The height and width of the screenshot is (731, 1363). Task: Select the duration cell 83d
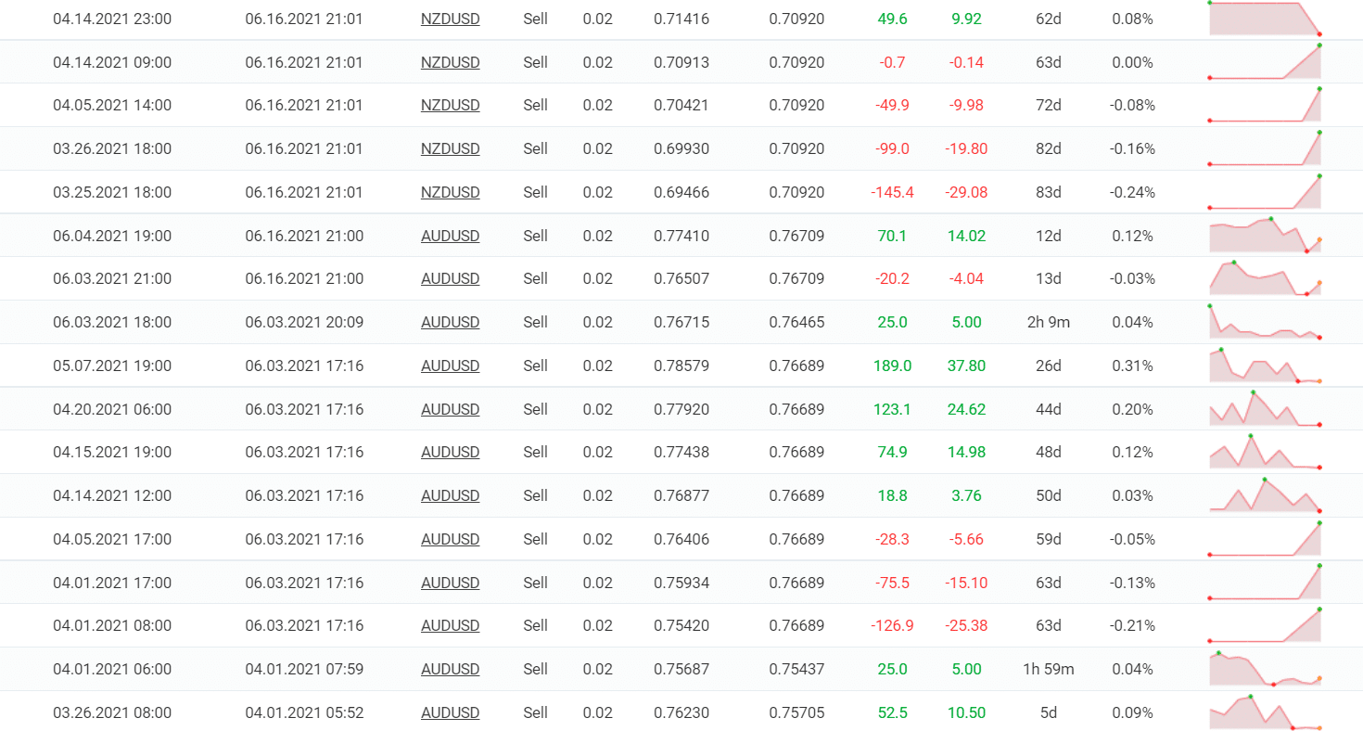pyautogui.click(x=1049, y=192)
